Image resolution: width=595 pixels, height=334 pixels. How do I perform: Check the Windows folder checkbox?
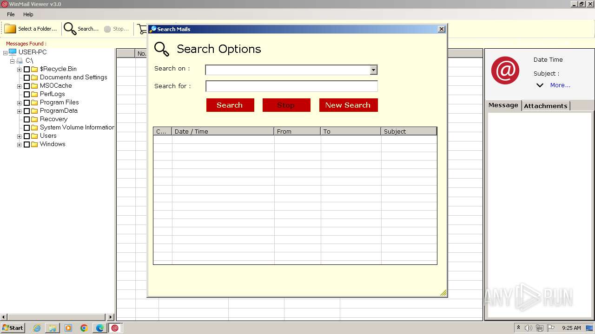click(x=26, y=144)
